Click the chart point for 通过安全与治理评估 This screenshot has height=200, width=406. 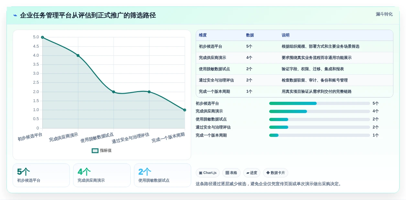pyautogui.click(x=149, y=92)
